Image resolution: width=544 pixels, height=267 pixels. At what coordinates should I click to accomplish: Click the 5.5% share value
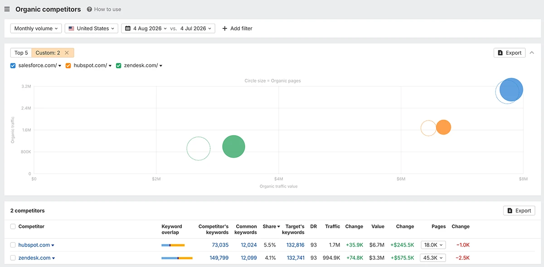(270, 245)
